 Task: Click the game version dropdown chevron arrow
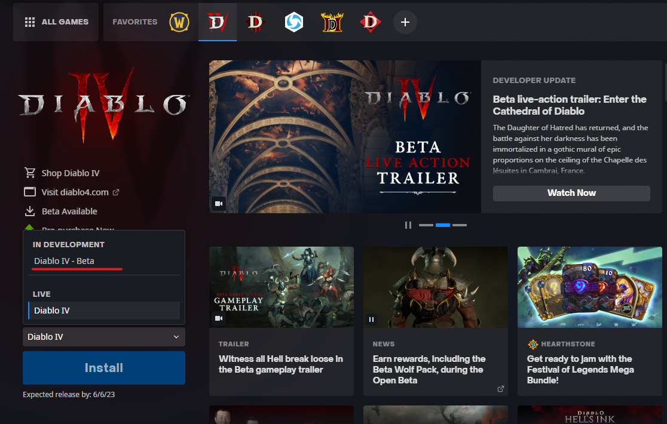(176, 337)
